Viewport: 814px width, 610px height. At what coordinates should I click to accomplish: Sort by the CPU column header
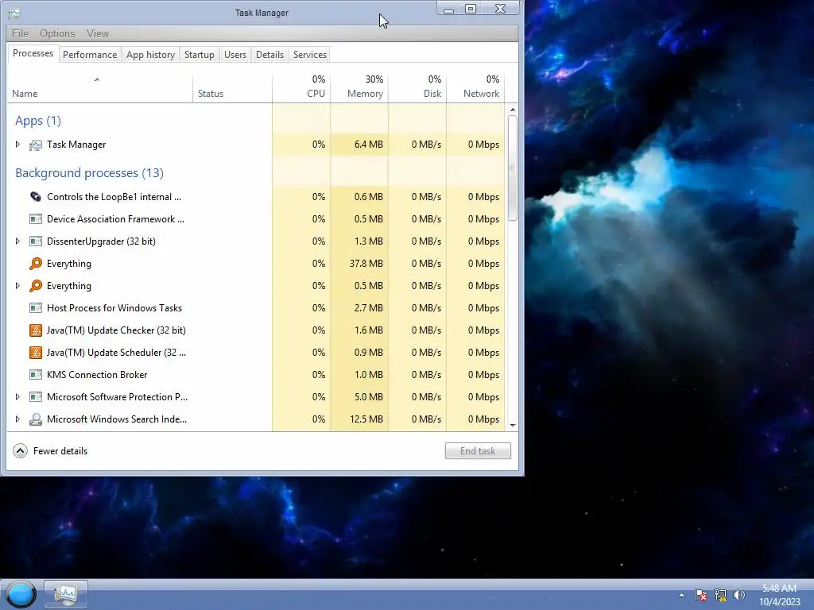301,87
